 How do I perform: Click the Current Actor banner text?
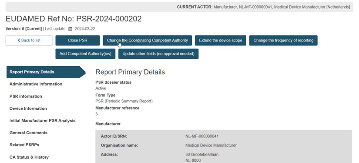tap(263, 7)
